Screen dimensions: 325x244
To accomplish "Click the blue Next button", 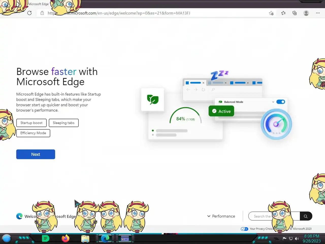I will click(x=36, y=154).
